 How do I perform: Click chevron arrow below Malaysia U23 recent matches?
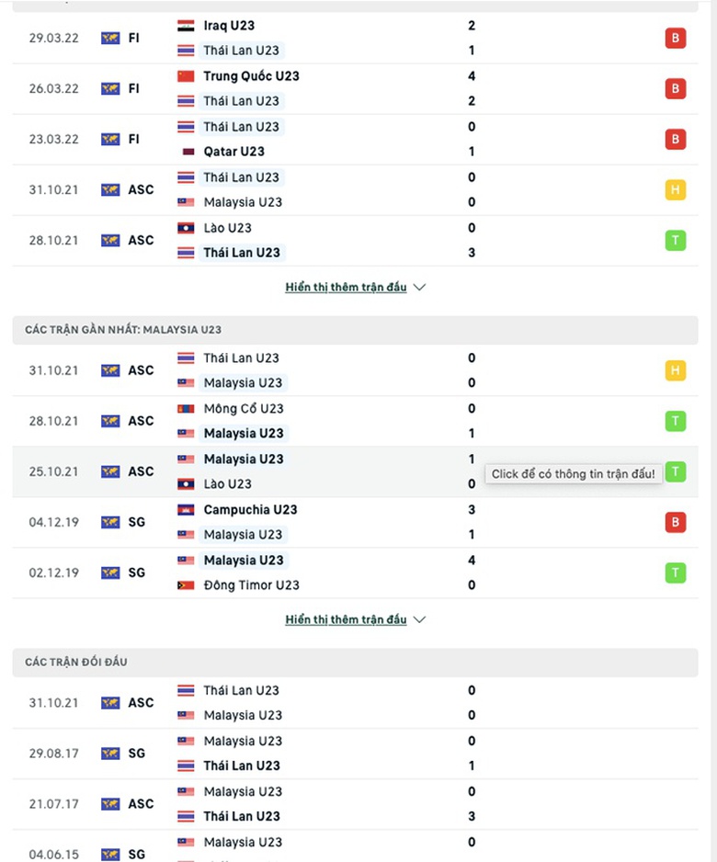click(420, 620)
